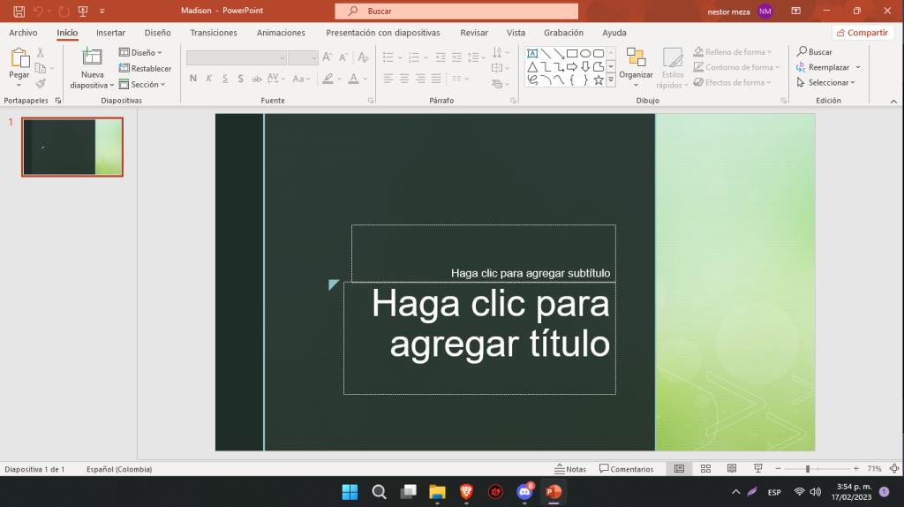Toggle italic (K) formatting
Viewport: 904px width, 507px height.
coord(209,79)
